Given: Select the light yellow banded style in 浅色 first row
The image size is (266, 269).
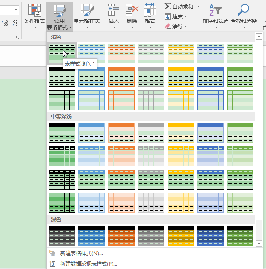Looking at the screenshot, I should 181,54.
